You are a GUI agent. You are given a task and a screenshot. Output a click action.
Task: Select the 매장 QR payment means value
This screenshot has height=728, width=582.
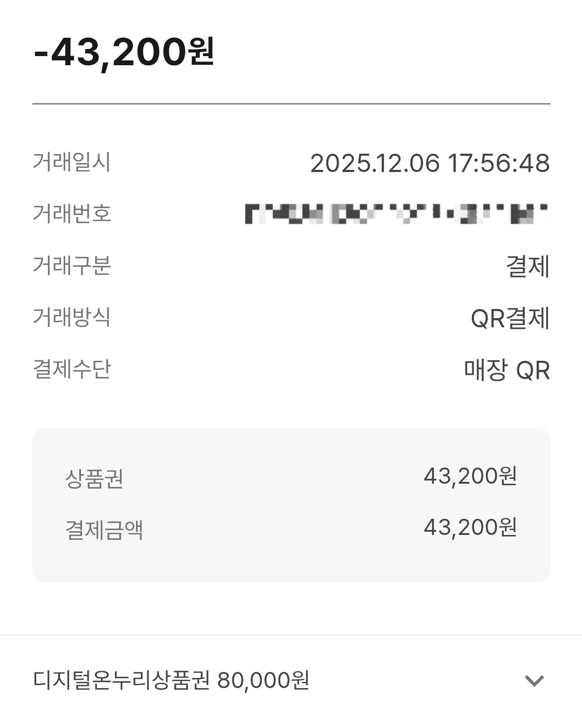(x=507, y=370)
